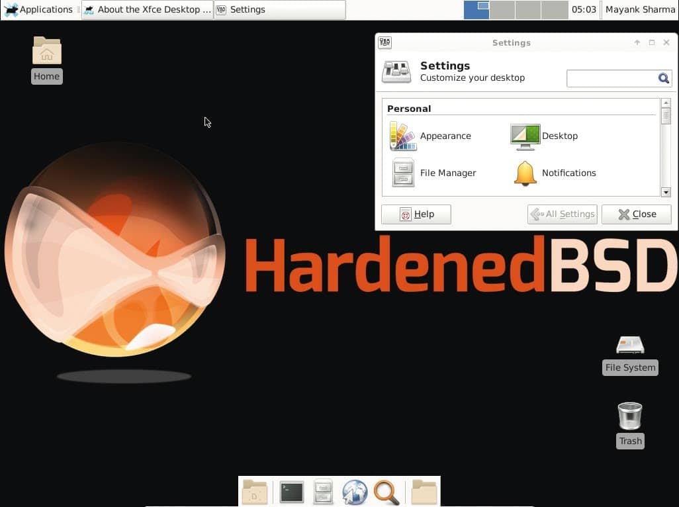Click the Appearance label
This screenshot has width=679, height=507.
445,136
